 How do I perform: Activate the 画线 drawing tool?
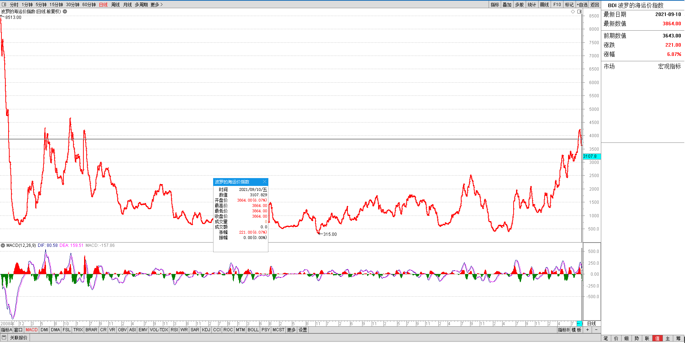point(544,5)
